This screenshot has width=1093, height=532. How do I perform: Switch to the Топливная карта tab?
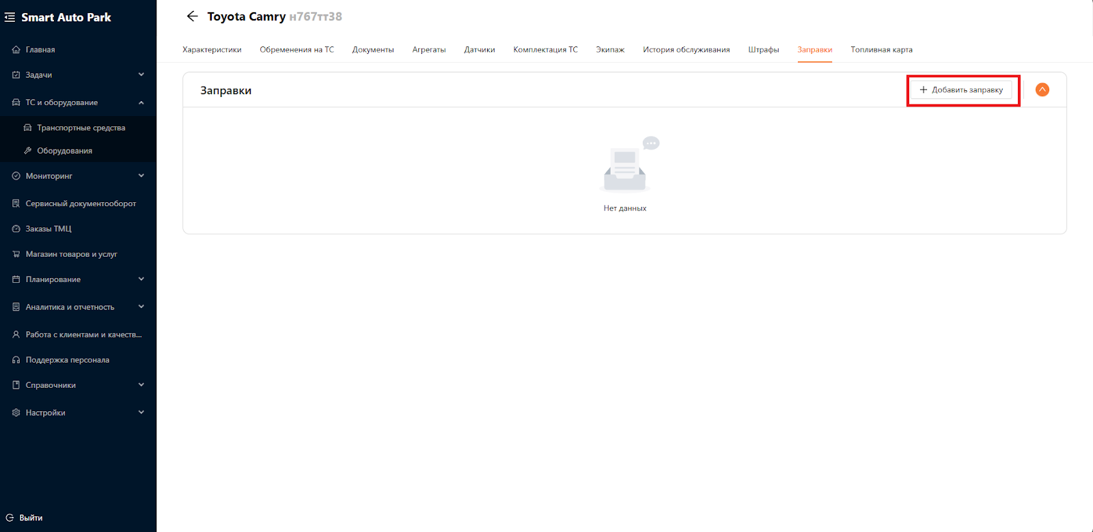coord(881,50)
